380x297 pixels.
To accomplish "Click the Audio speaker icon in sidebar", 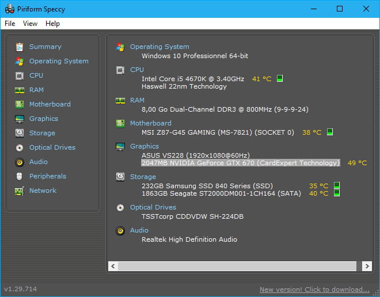I will 20,162.
